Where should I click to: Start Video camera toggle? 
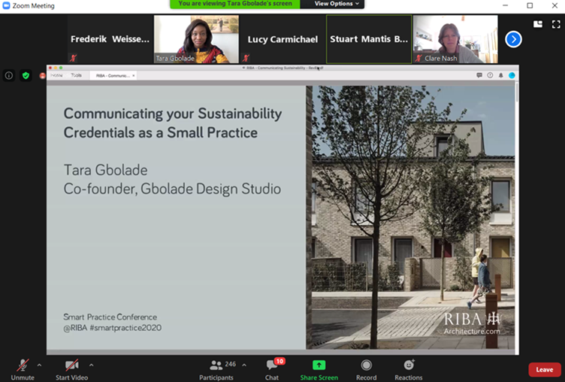(71, 369)
